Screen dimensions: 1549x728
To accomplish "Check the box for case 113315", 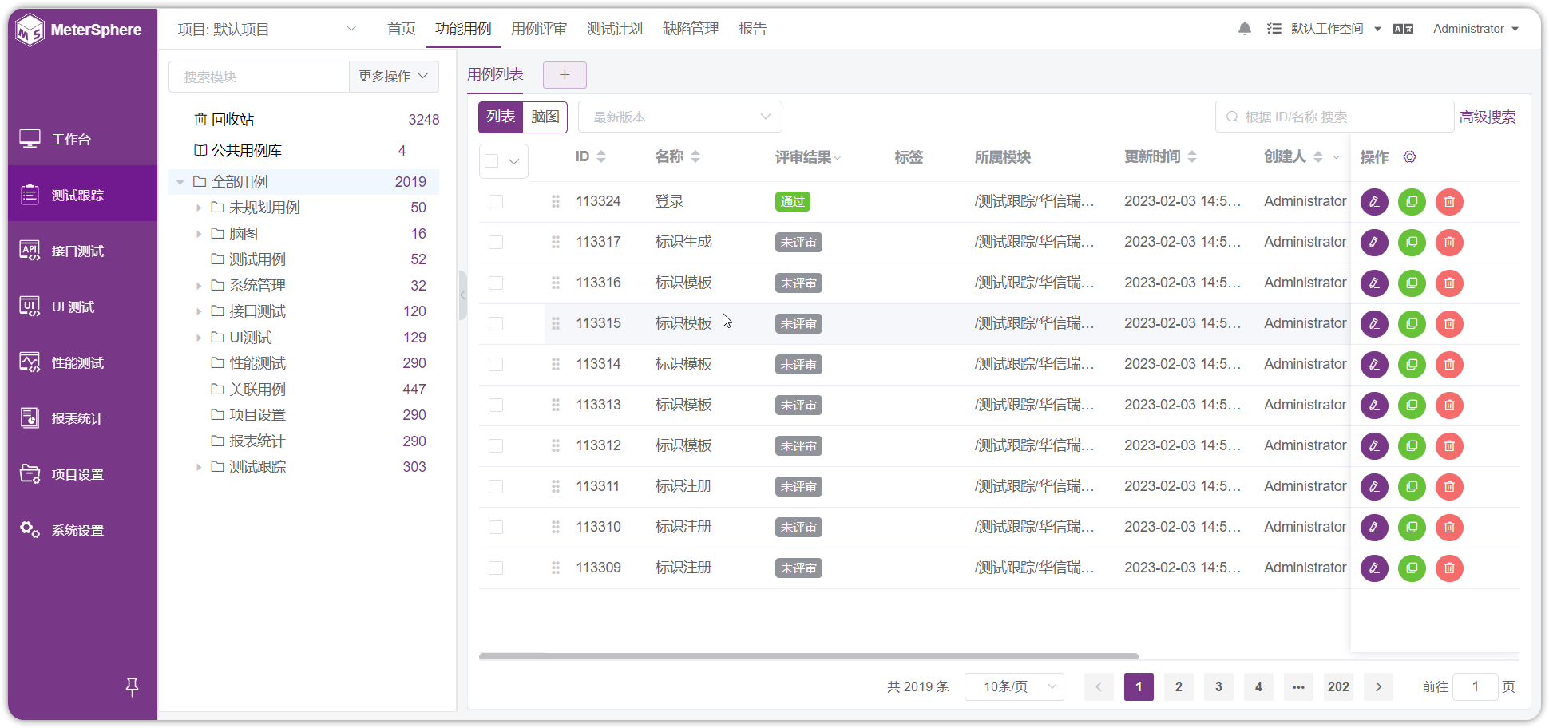I will pos(496,323).
